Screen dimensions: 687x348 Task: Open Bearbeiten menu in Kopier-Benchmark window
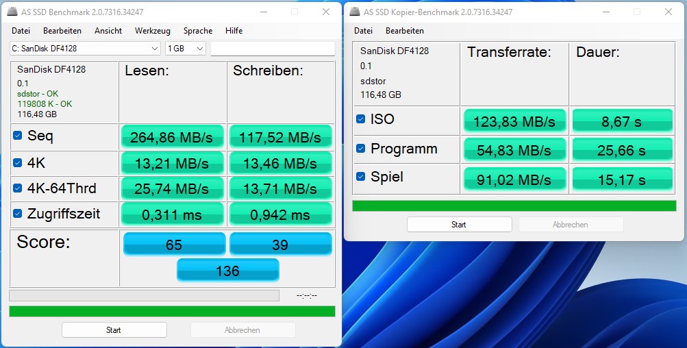pos(405,31)
